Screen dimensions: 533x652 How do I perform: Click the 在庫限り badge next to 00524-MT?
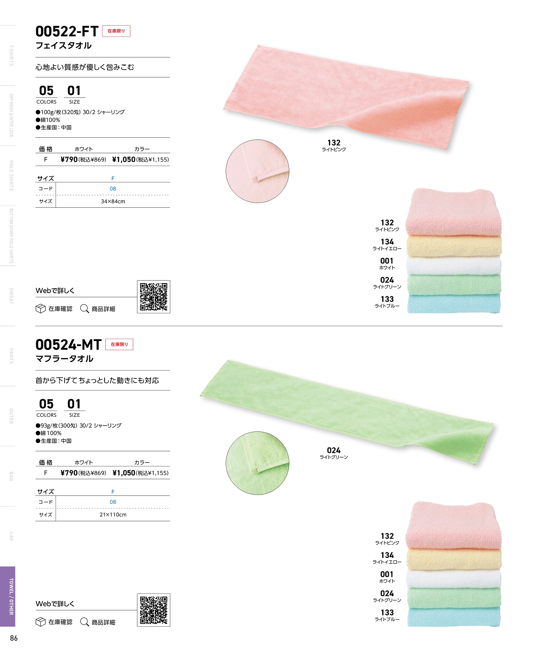[120, 344]
